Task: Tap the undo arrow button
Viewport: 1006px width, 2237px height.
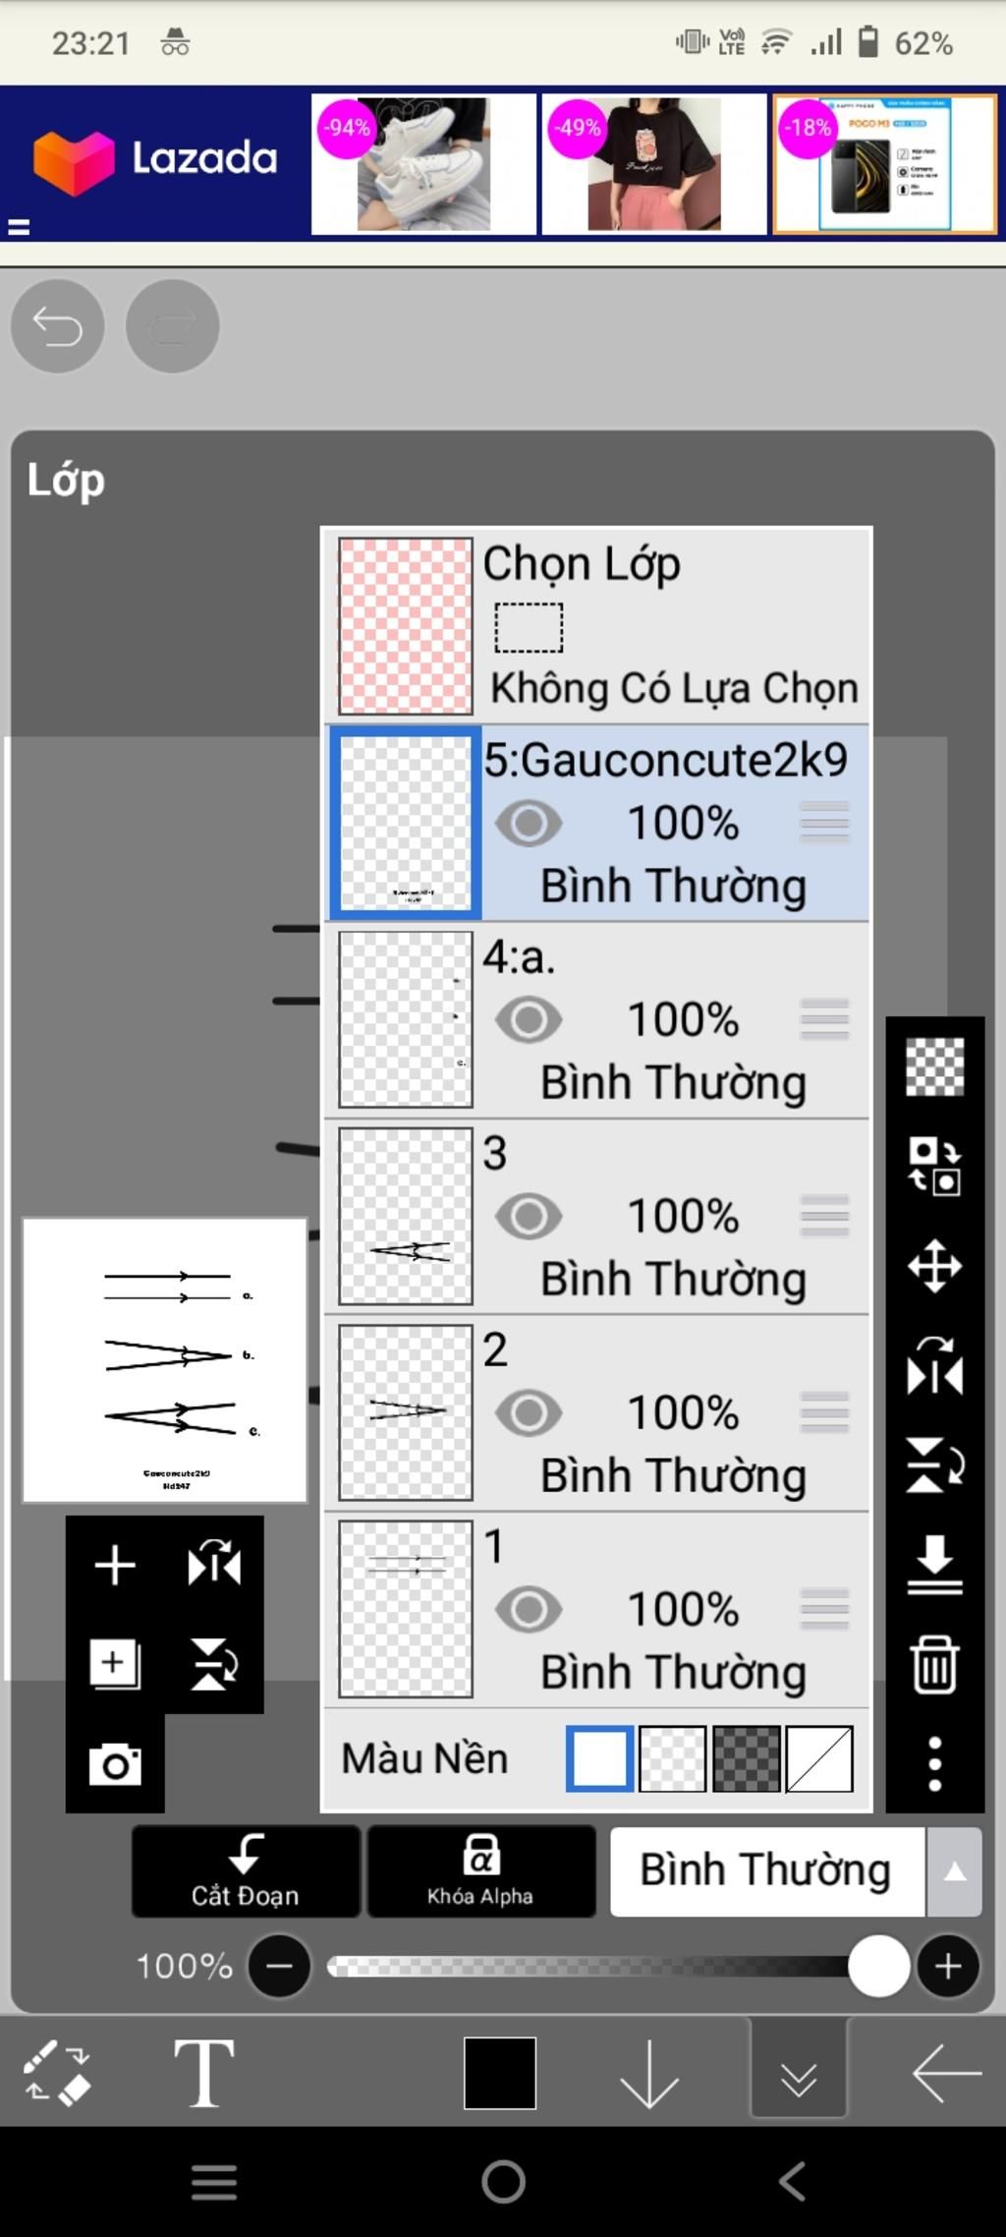Action: point(57,326)
